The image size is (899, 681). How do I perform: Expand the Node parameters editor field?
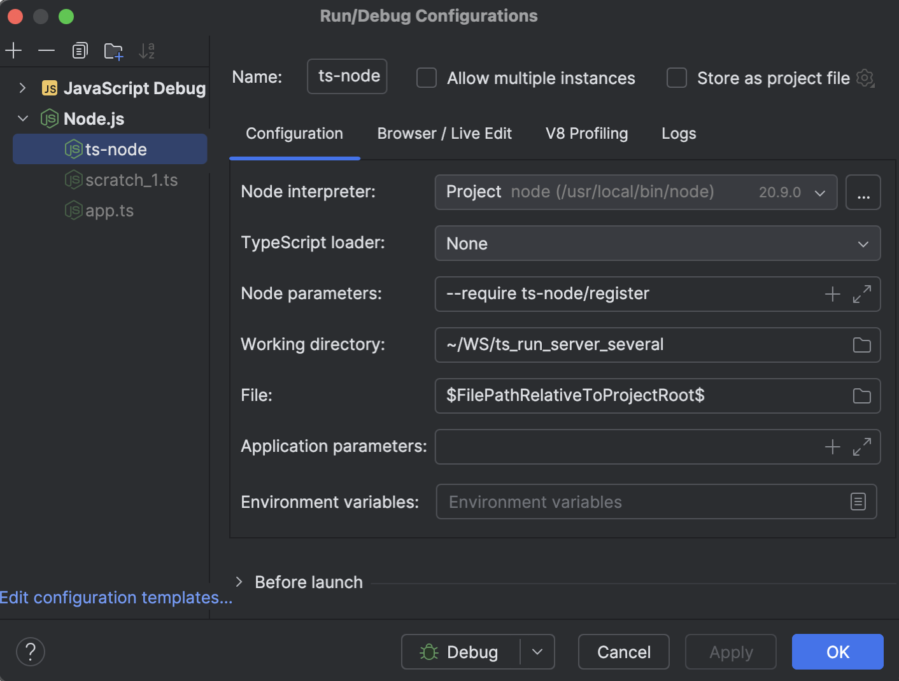[x=862, y=294]
